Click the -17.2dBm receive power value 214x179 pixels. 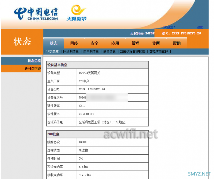(85, 175)
